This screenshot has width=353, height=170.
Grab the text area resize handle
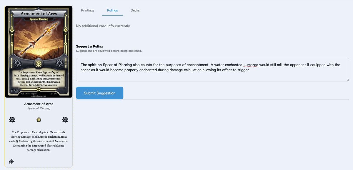pos(347,80)
